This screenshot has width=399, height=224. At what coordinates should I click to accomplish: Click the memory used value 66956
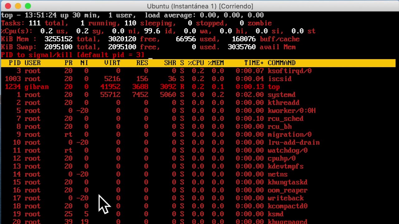pos(186,39)
